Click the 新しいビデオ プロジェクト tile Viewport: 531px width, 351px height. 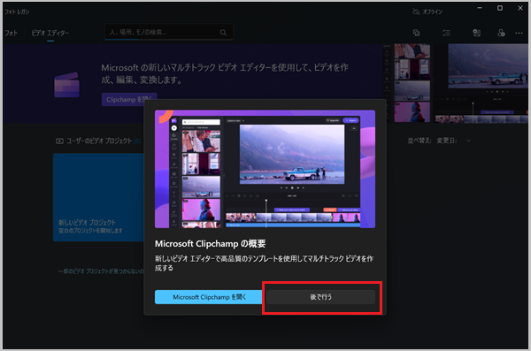pos(98,197)
